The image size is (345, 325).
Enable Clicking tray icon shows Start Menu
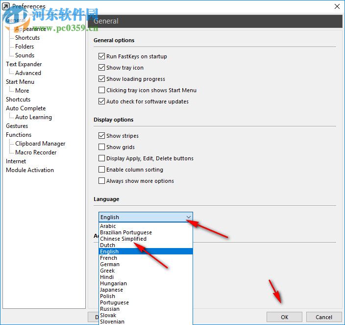pos(101,90)
